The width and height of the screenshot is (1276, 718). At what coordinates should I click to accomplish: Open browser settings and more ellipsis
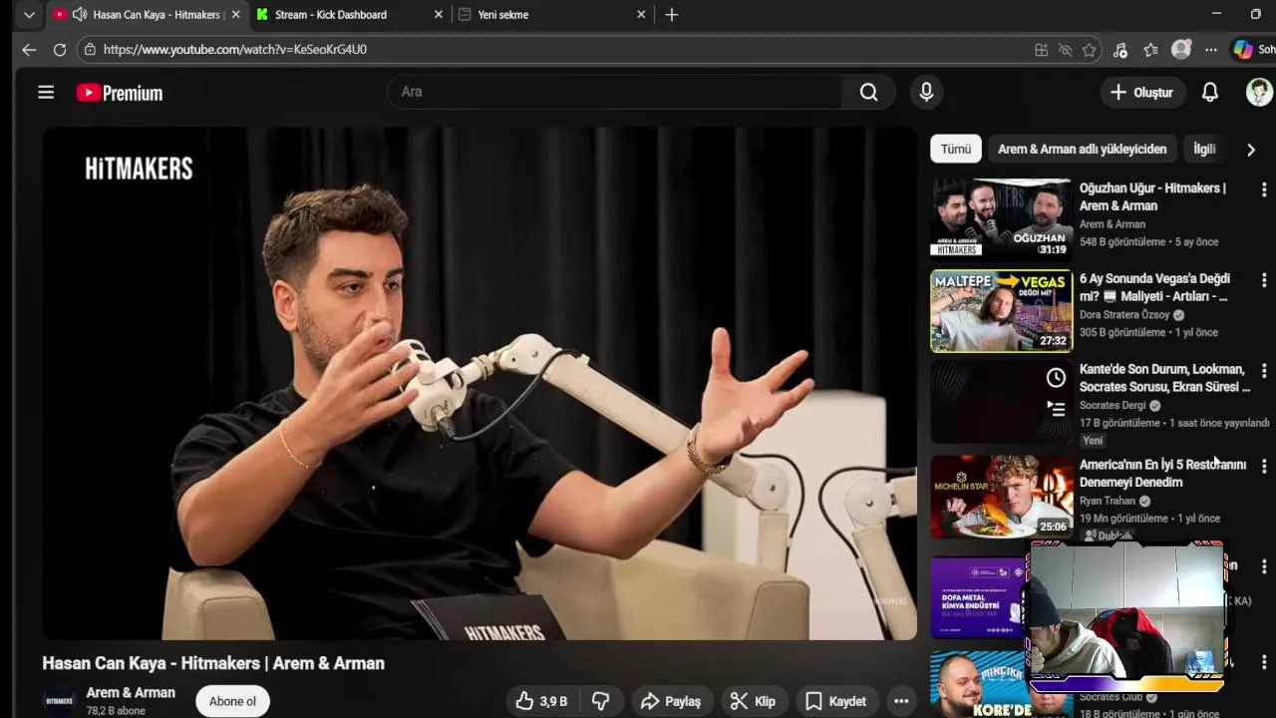click(x=1210, y=50)
